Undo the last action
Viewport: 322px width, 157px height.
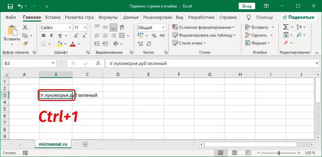tap(20, 6)
